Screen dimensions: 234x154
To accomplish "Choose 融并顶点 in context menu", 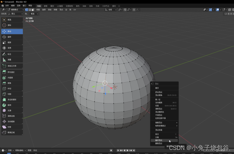I will (164, 140).
